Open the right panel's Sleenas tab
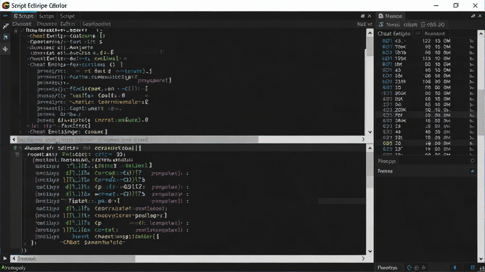Screen dimensions: 485x272 pyautogui.click(x=390, y=16)
